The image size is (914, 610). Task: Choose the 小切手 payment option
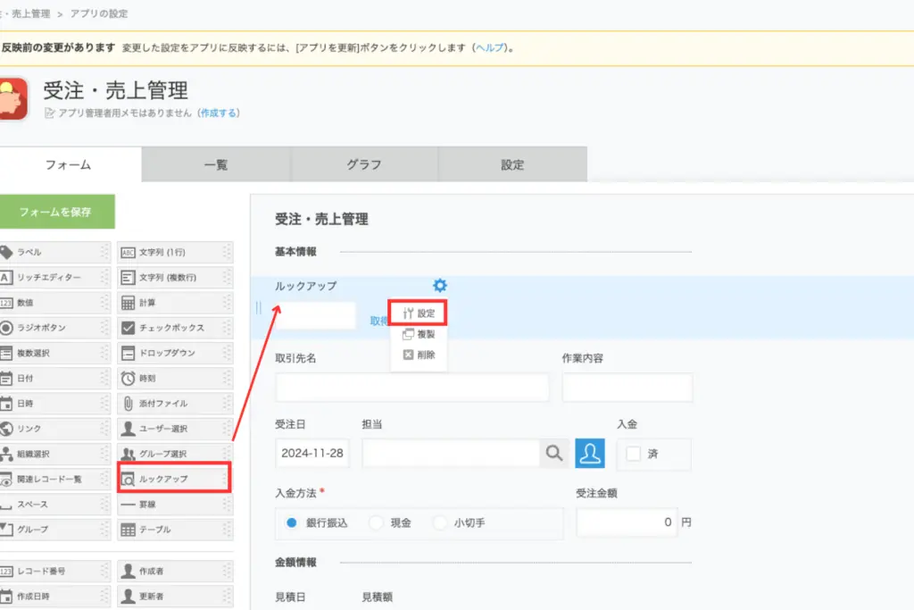(x=440, y=523)
